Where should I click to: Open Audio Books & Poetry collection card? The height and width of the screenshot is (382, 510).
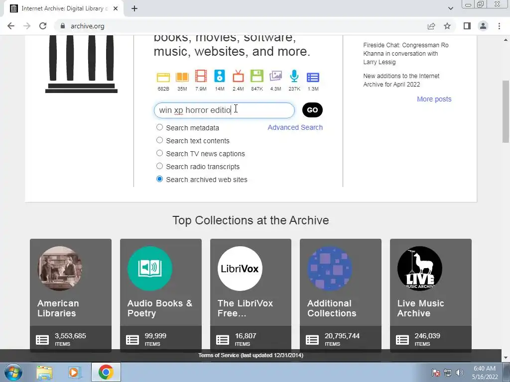161,295
